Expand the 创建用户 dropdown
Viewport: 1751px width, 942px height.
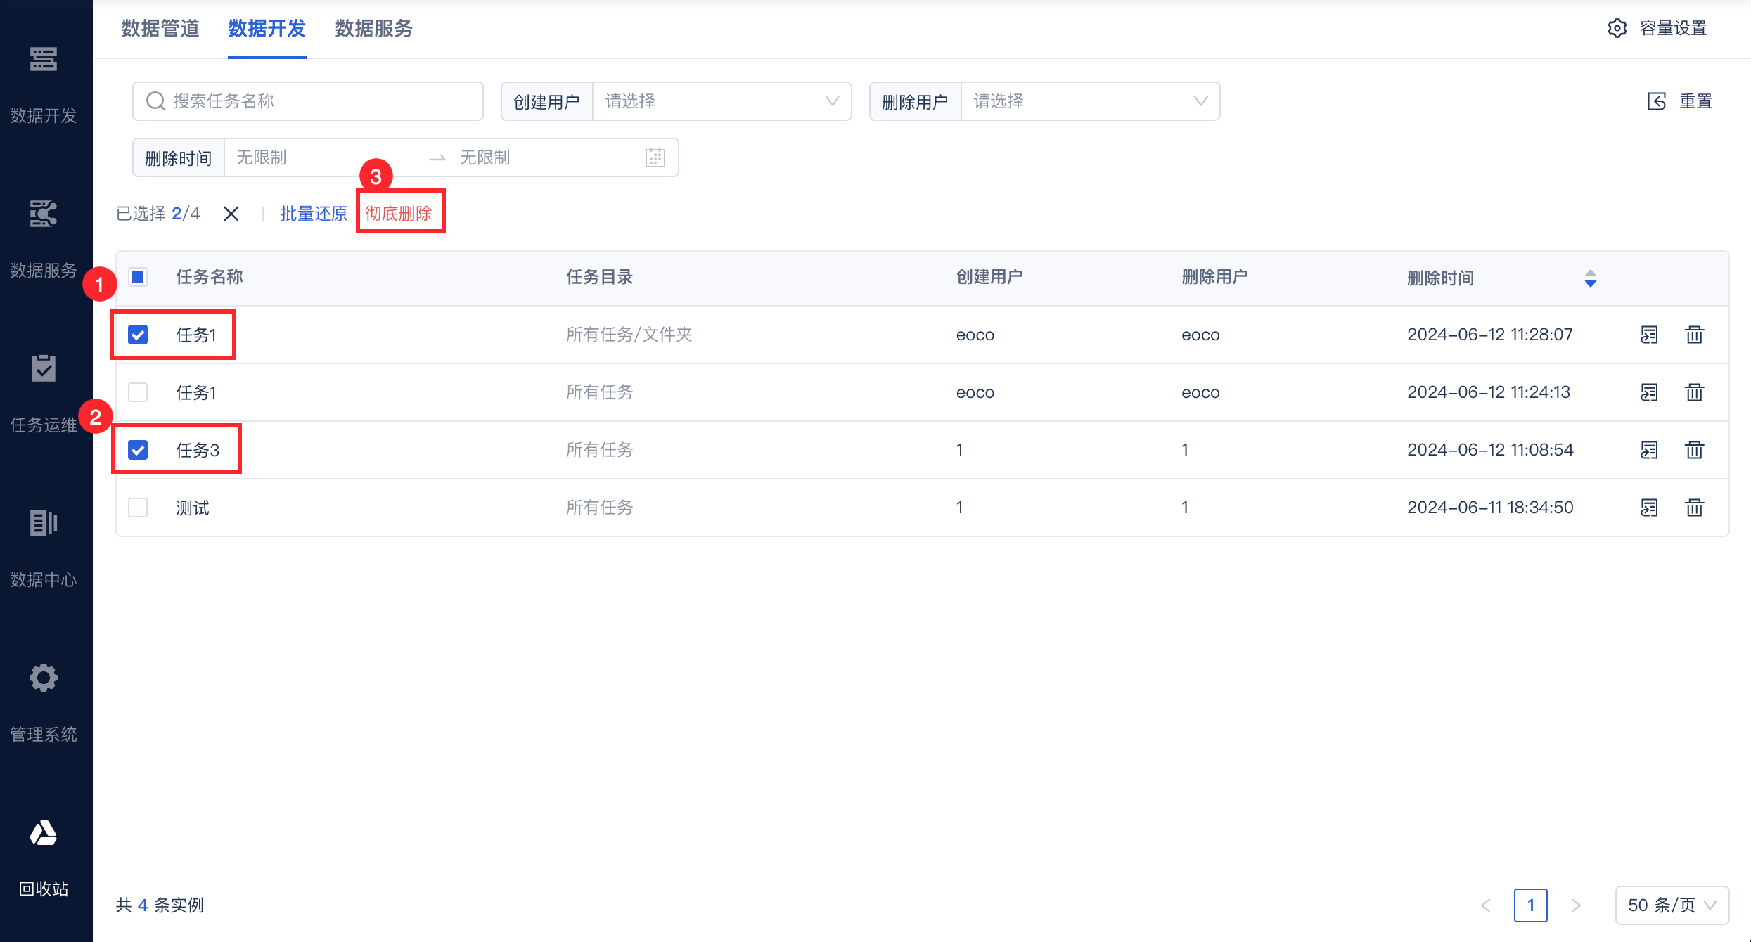point(721,101)
